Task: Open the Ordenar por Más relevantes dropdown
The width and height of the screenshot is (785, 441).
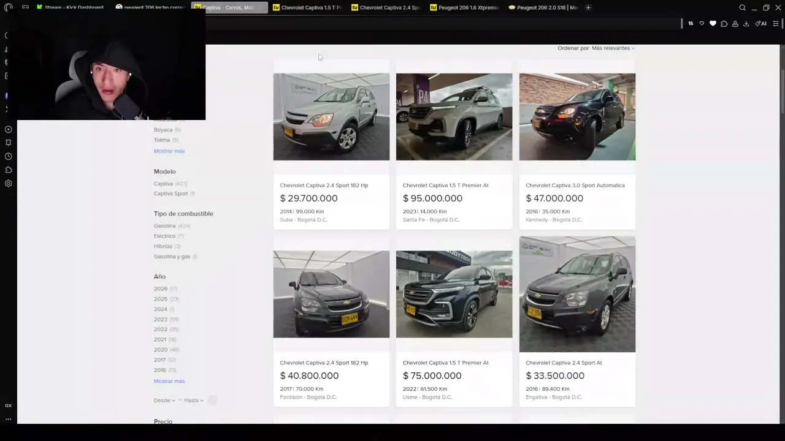Action: pyautogui.click(x=613, y=48)
